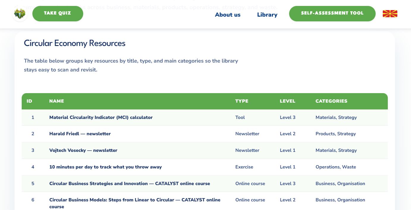
Task: Click ID number 5 cell
Action: click(33, 184)
